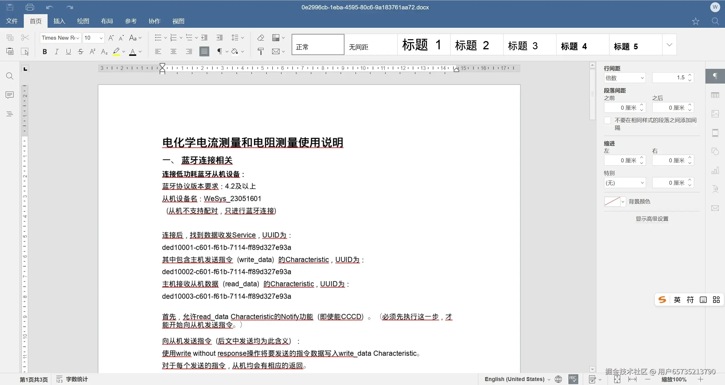Open the 背景颜色 color swatch

pyautogui.click(x=613, y=201)
